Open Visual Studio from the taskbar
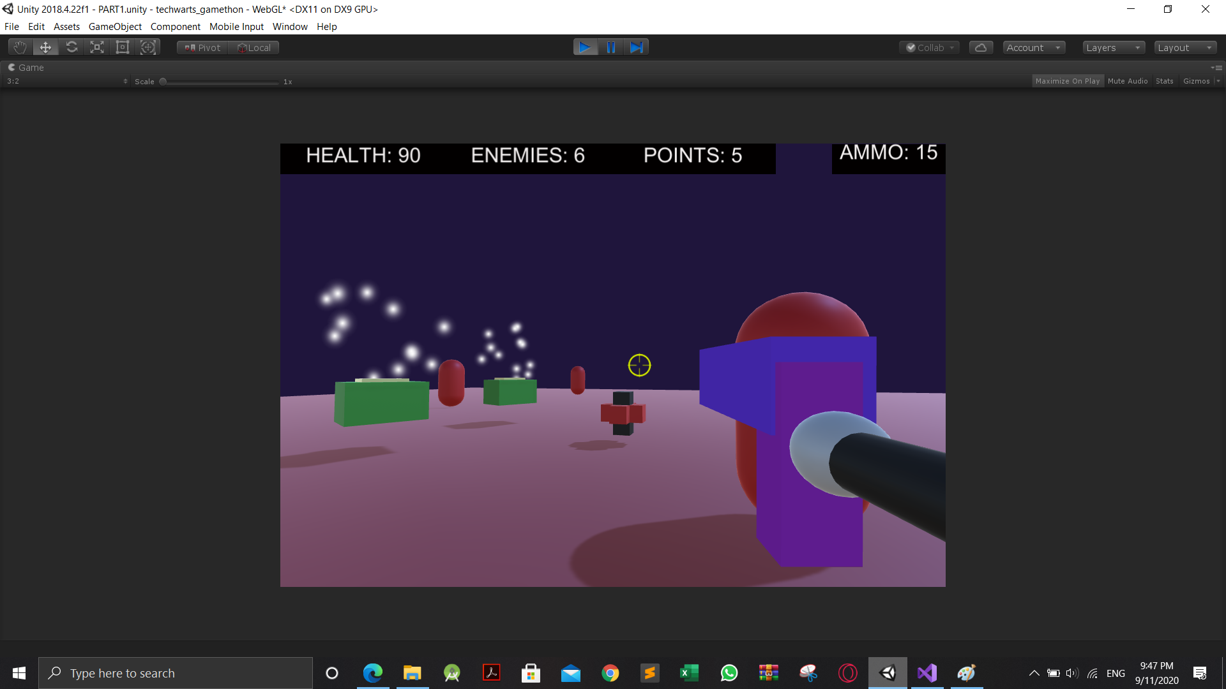 pos(927,673)
